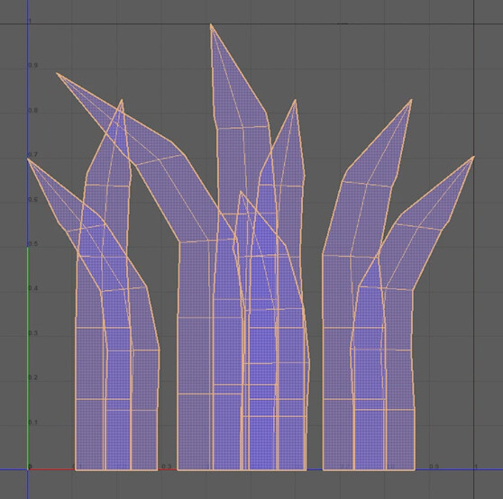Click the '0.4' label on the vertical axis
The width and height of the screenshot is (503, 499).
pyautogui.click(x=33, y=288)
